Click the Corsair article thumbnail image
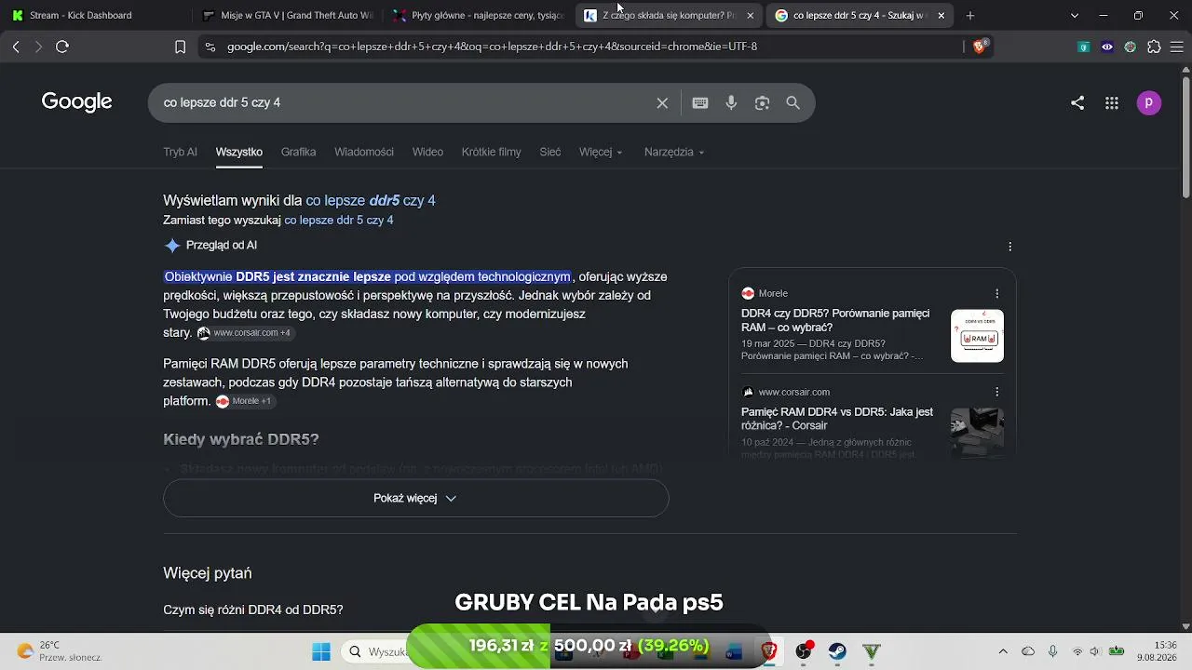 (x=977, y=432)
